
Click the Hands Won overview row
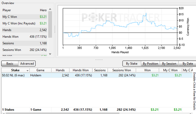click(25, 36)
